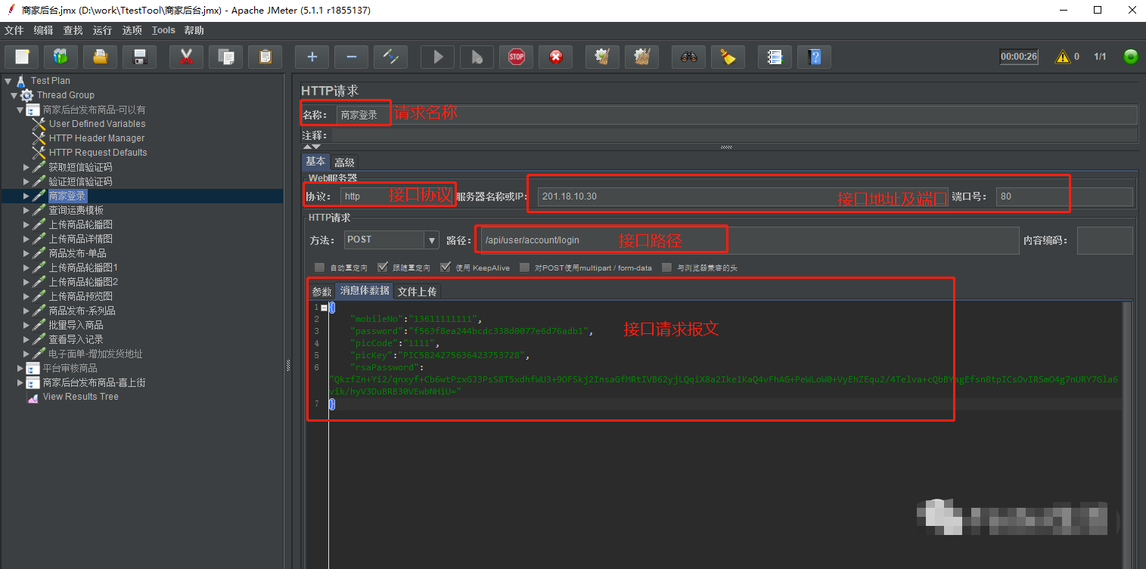Screen dimensions: 1146x569
Task: Collapse 商家后台发布商品-可以有 node
Action: (20, 110)
